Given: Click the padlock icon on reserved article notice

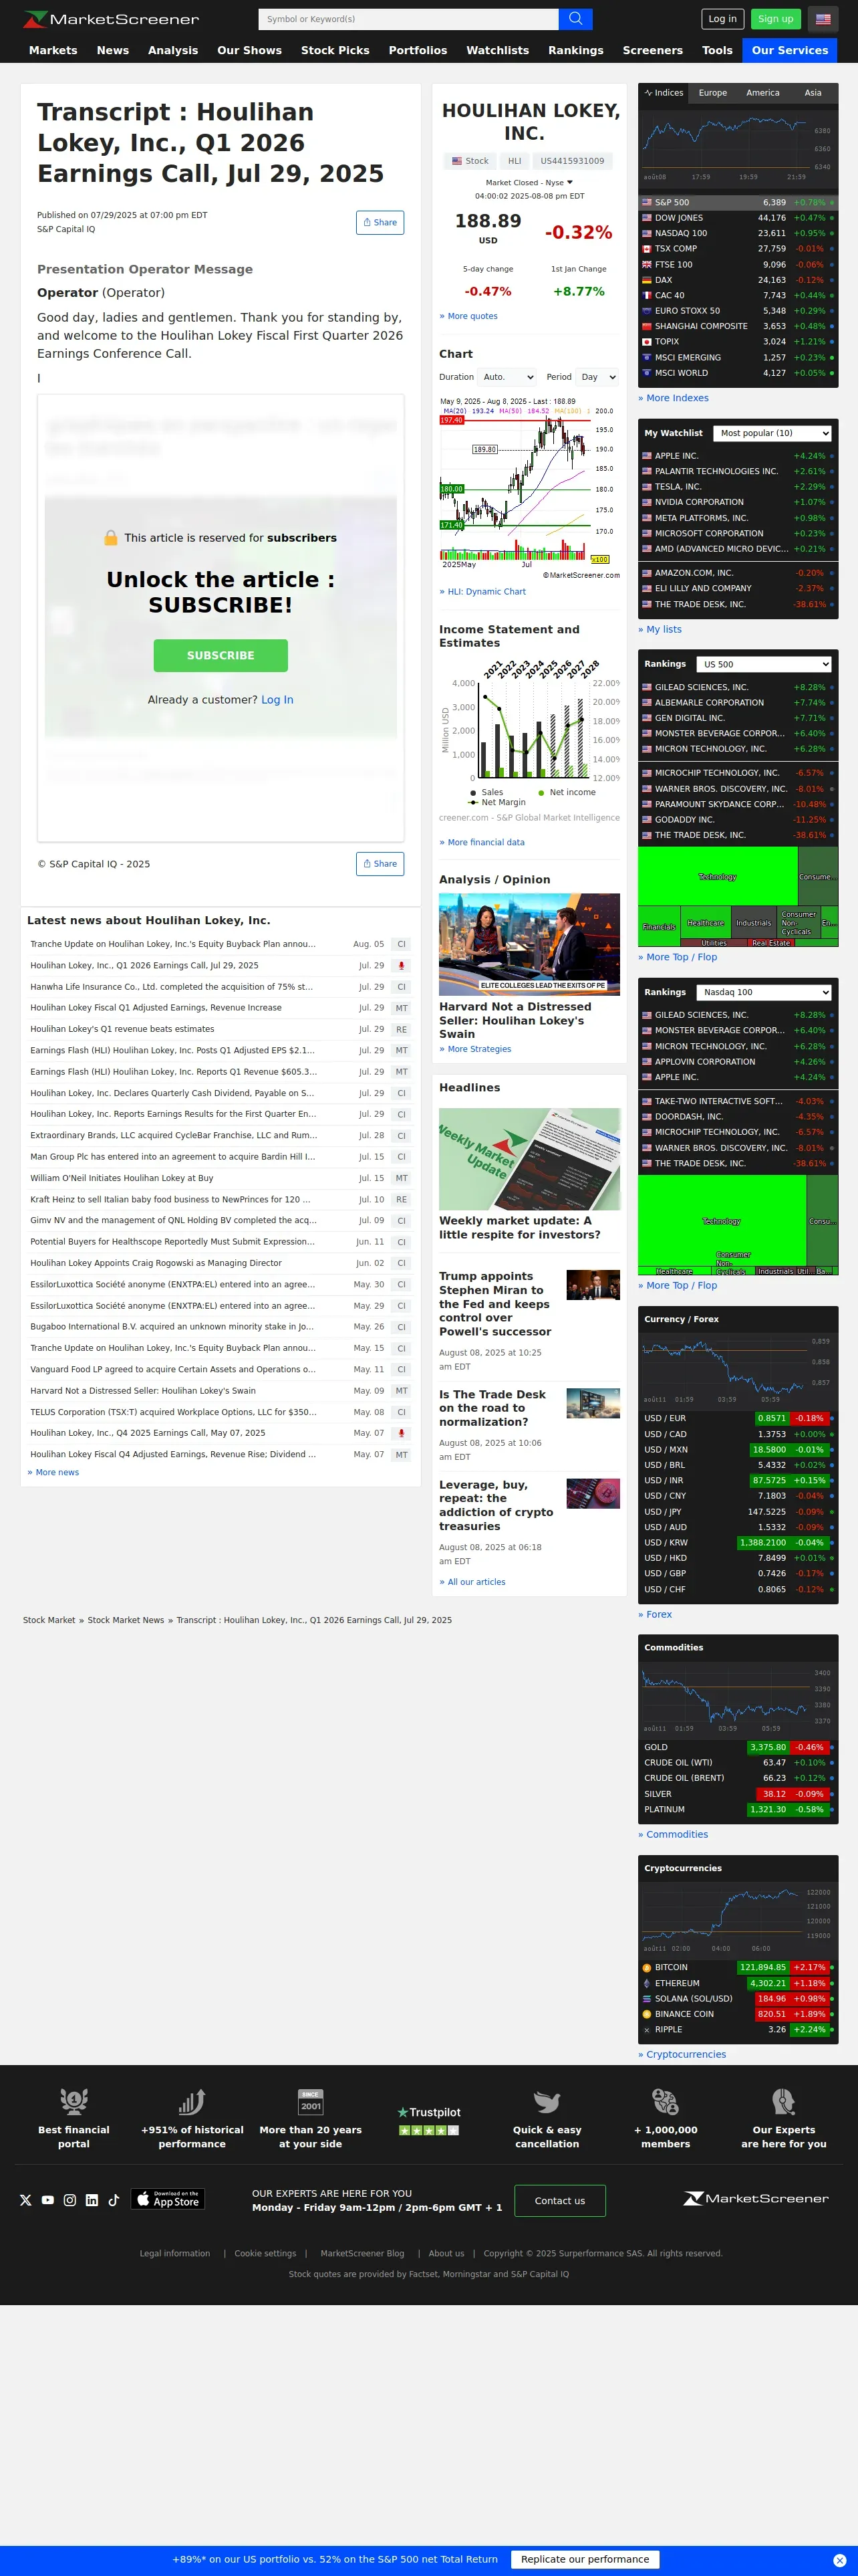Looking at the screenshot, I should click(x=111, y=537).
